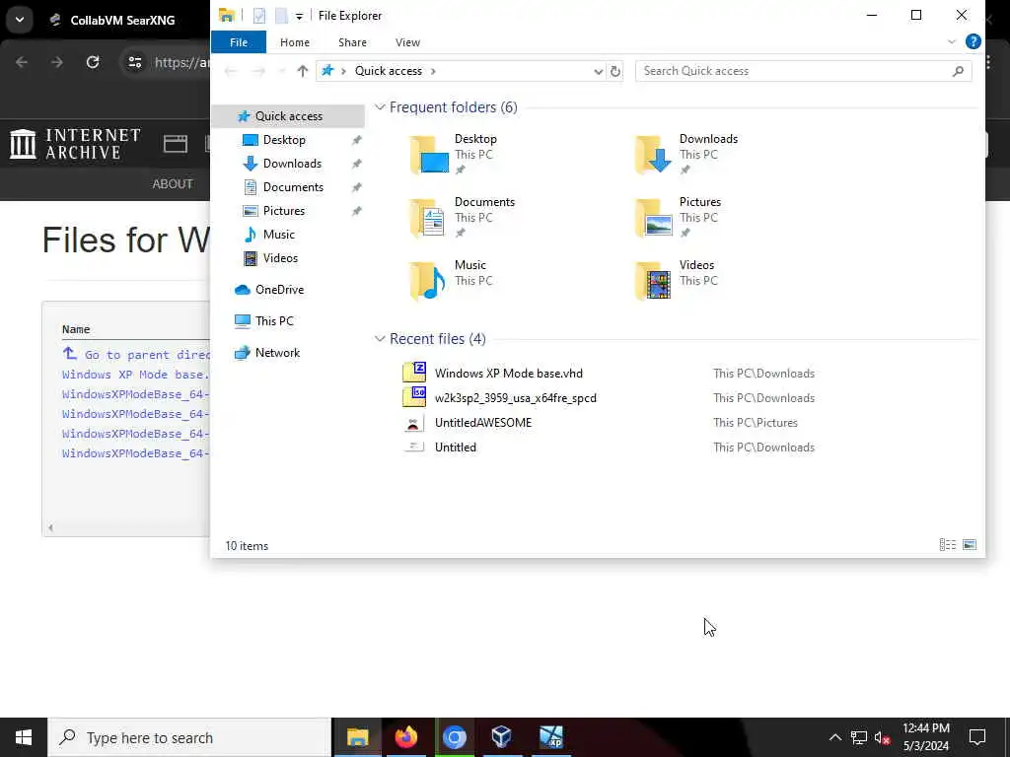The height and width of the screenshot is (757, 1010).
Task: Open the ABOUT link on Internet Archive
Action: [x=172, y=184]
